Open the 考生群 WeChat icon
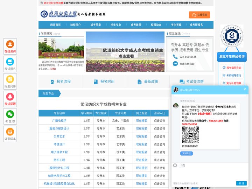Viewport: 252px width, 189px height. coord(10,114)
